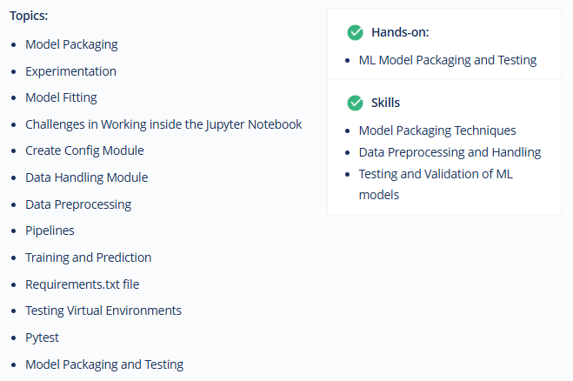The height and width of the screenshot is (381, 573).
Task: Open the Testing Virtual Environments topic
Action: pyautogui.click(x=103, y=311)
